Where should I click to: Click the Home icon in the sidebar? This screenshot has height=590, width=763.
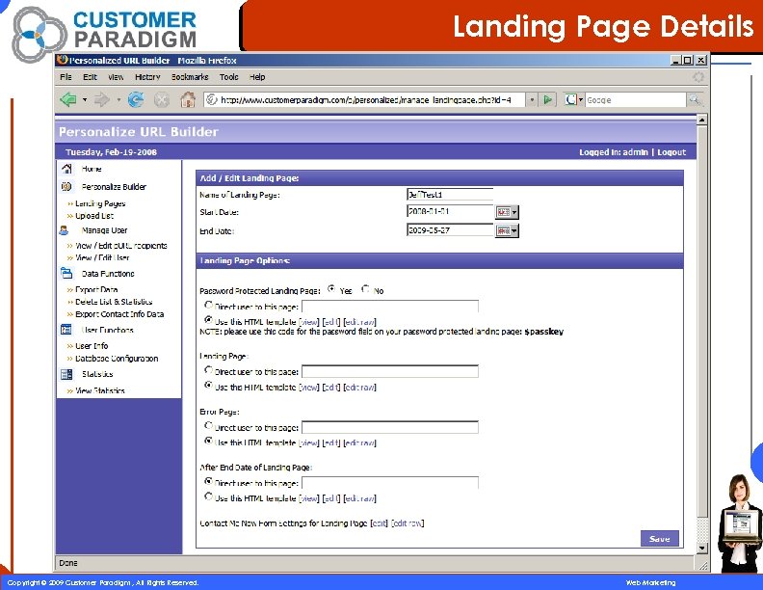click(x=66, y=169)
